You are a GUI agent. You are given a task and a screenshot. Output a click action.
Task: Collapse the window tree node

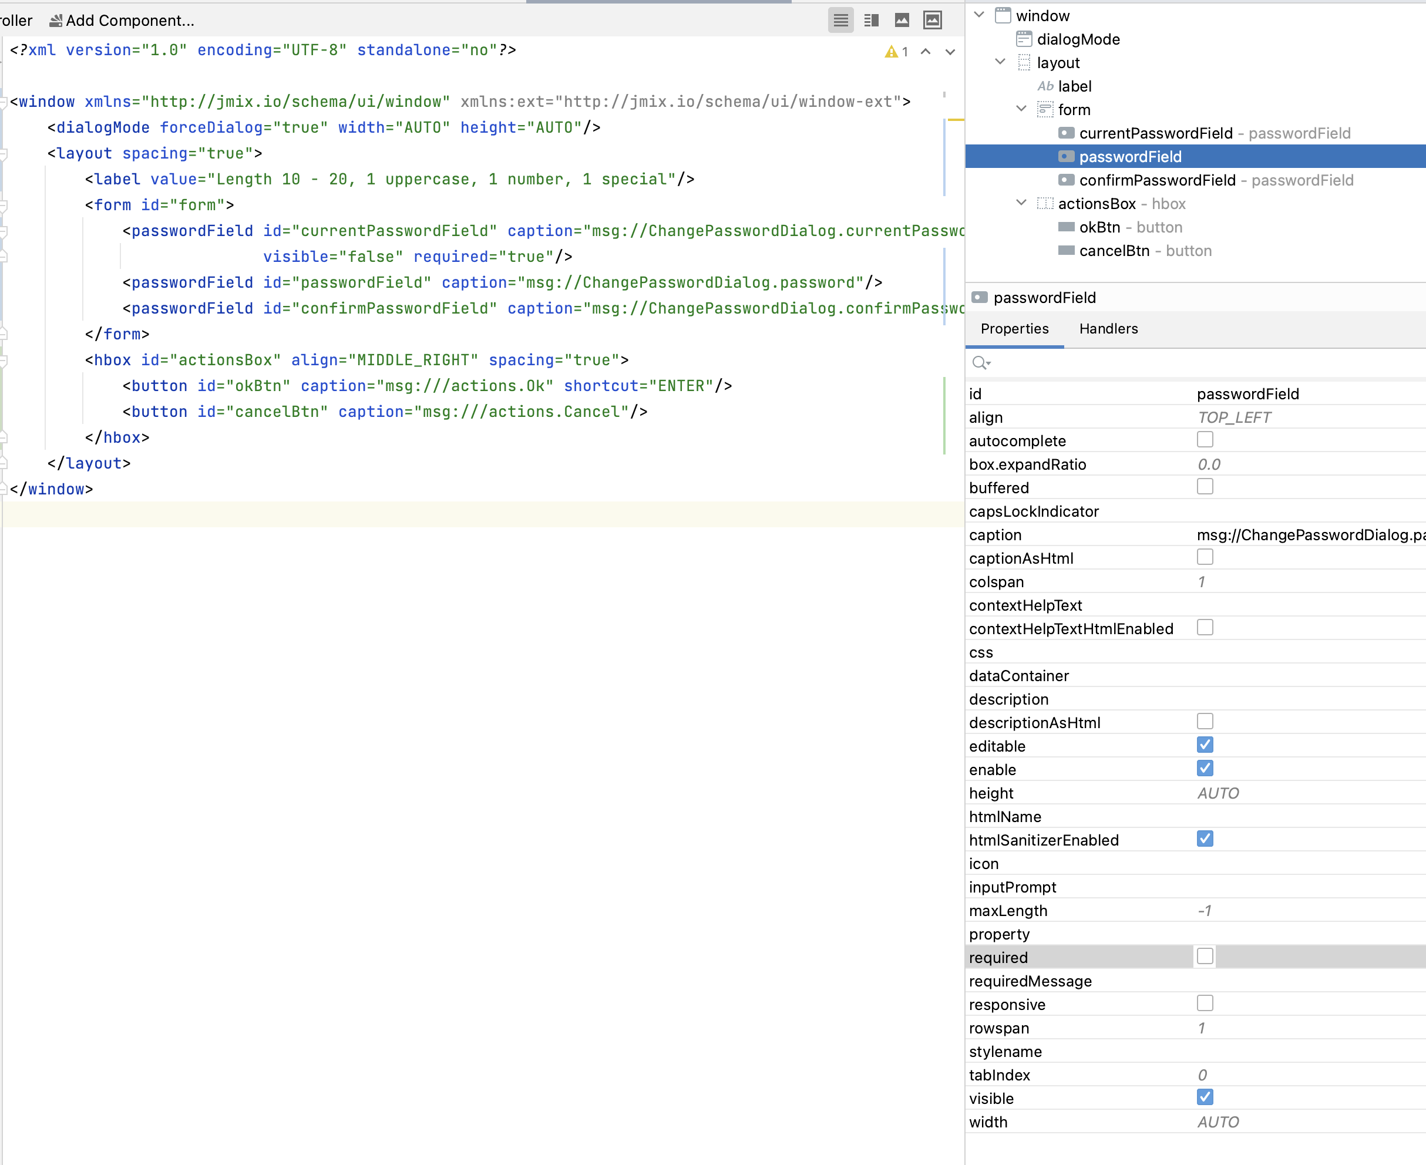(979, 15)
